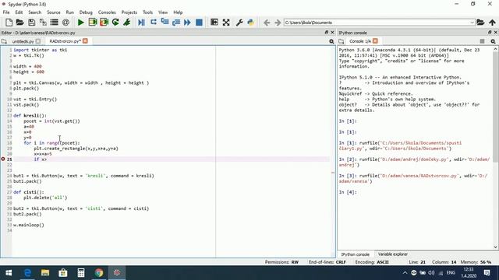Stop debugging with blue square
Screen dimensions: 499x280
[200, 23]
